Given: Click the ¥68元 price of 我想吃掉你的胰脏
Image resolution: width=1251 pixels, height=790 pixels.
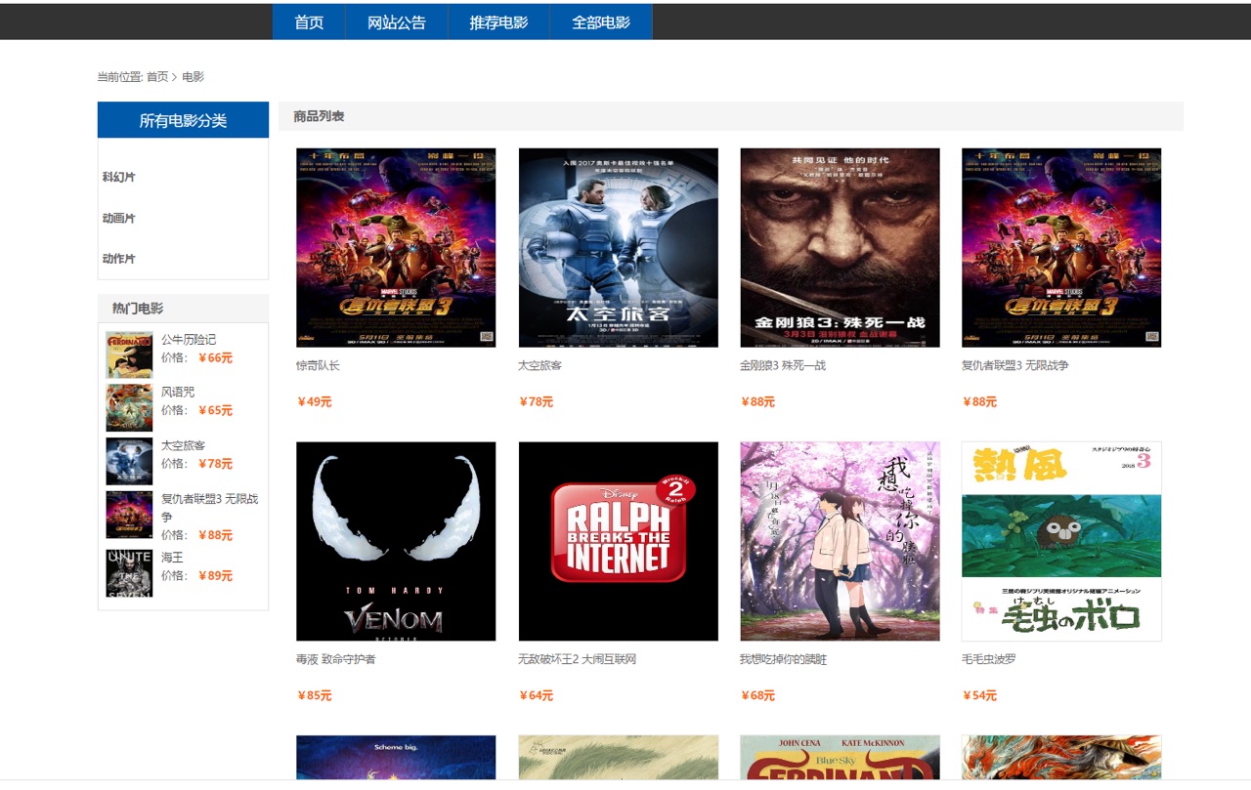Looking at the screenshot, I should (x=758, y=695).
